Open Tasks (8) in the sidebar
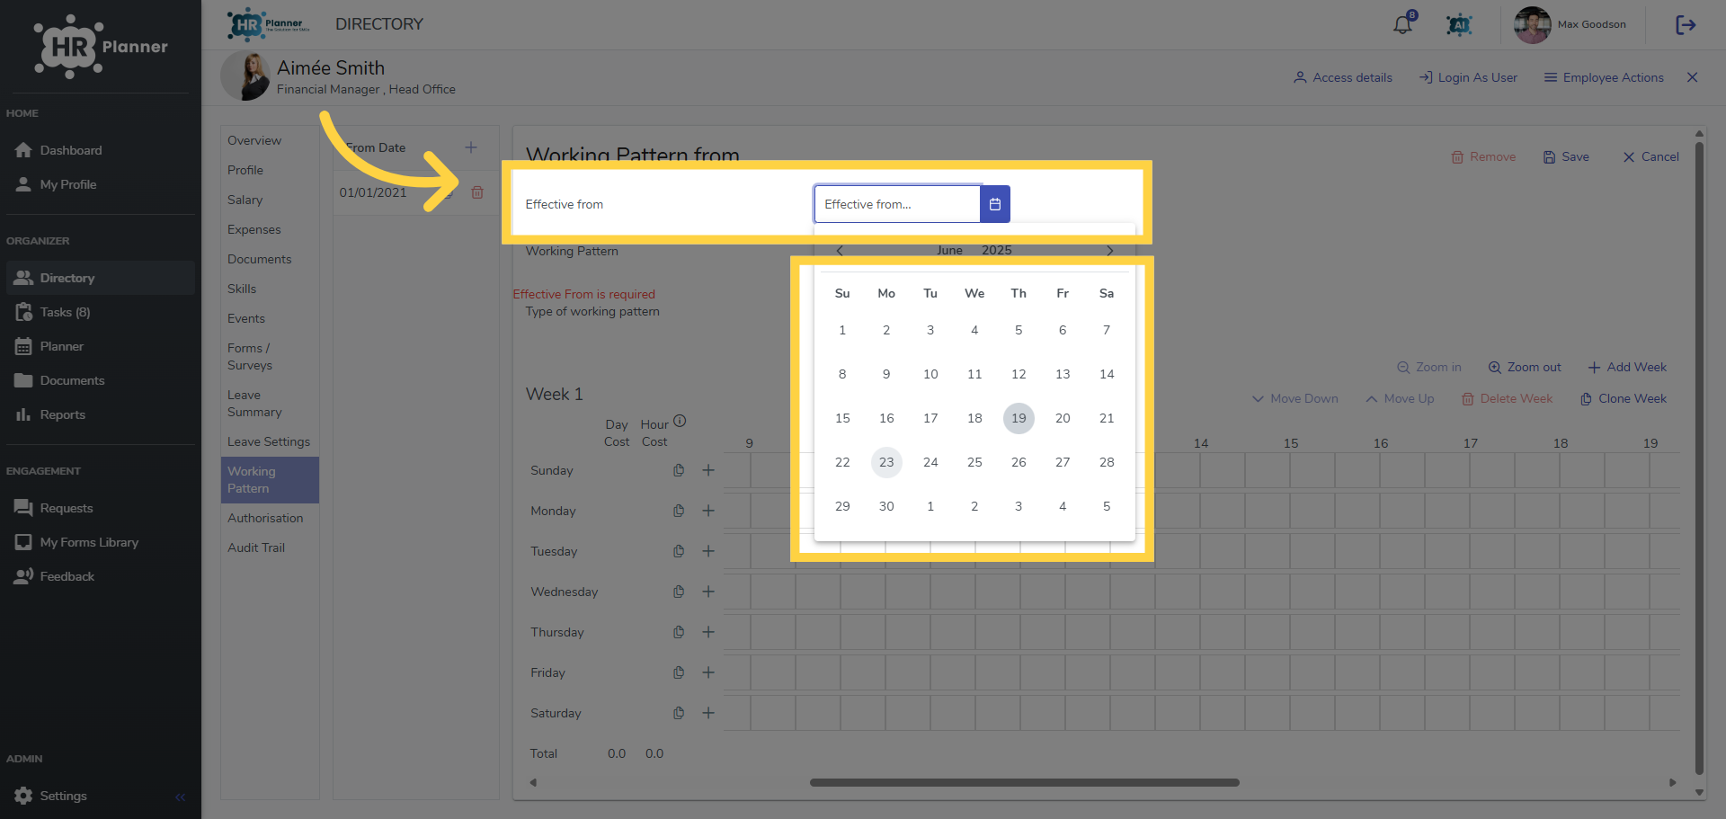 (x=101, y=312)
